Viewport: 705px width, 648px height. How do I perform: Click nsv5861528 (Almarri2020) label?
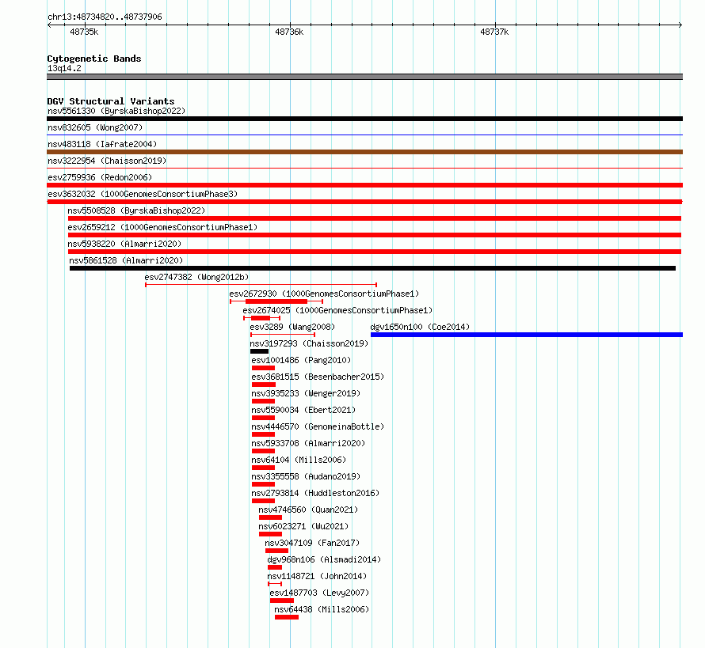click(126, 260)
